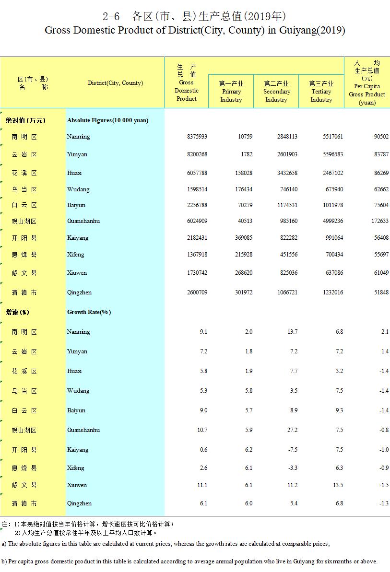The height and width of the screenshot is (572, 390).
Task: Click the English title 'Gross Domestic Product of District(City, County)'
Action: point(195,31)
